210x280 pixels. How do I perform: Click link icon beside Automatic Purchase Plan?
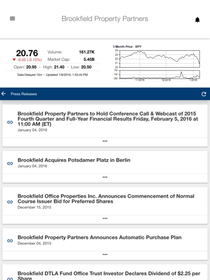10,241
